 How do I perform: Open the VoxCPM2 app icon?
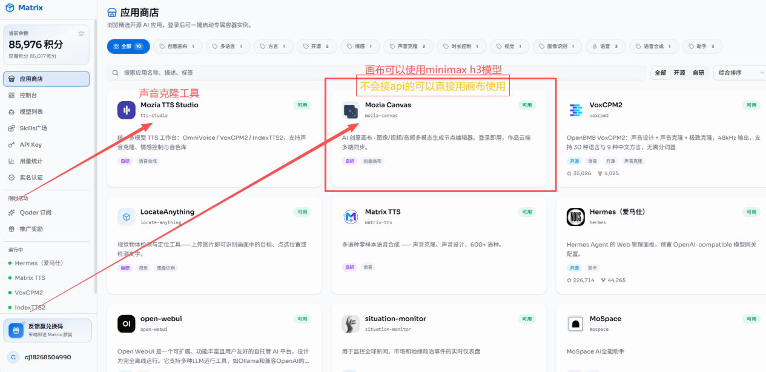coord(576,110)
